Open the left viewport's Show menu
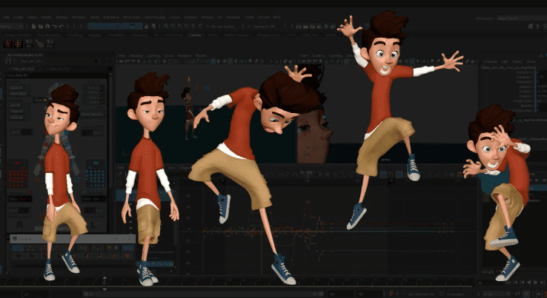Screen dimensions: 547x298 [x=168, y=55]
